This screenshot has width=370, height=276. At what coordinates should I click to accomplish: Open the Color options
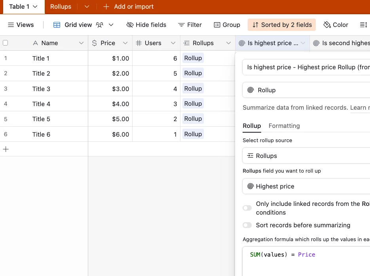pyautogui.click(x=336, y=25)
